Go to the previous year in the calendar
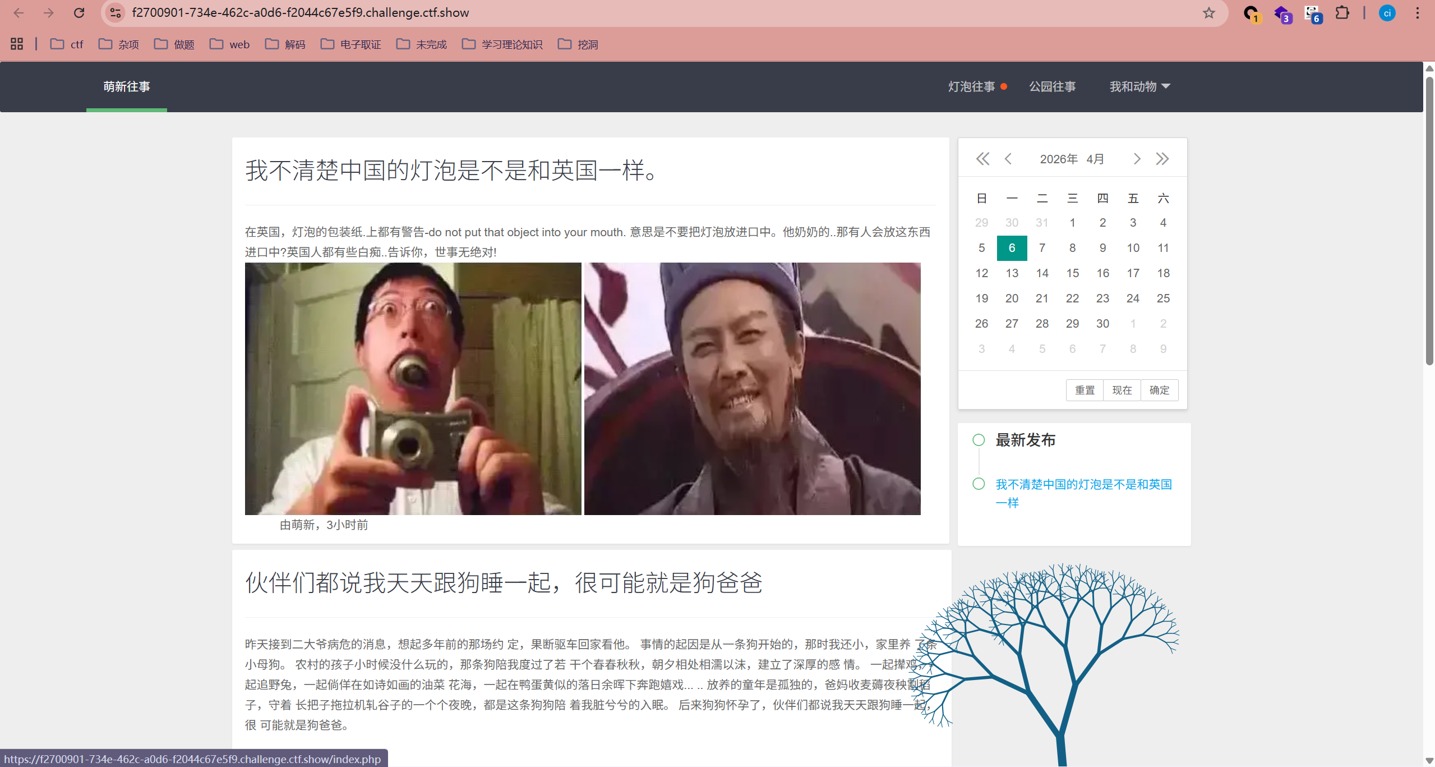The width and height of the screenshot is (1435, 767). (982, 159)
